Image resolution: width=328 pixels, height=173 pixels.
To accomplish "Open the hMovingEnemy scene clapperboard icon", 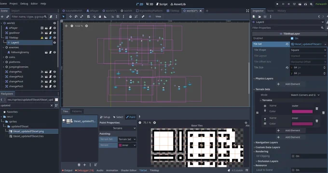I will click(x=46, y=52).
